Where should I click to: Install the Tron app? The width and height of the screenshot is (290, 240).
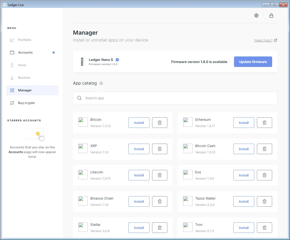tap(244, 228)
